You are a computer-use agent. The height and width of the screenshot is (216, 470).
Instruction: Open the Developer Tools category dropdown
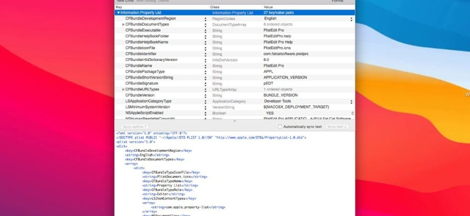coord(308,101)
